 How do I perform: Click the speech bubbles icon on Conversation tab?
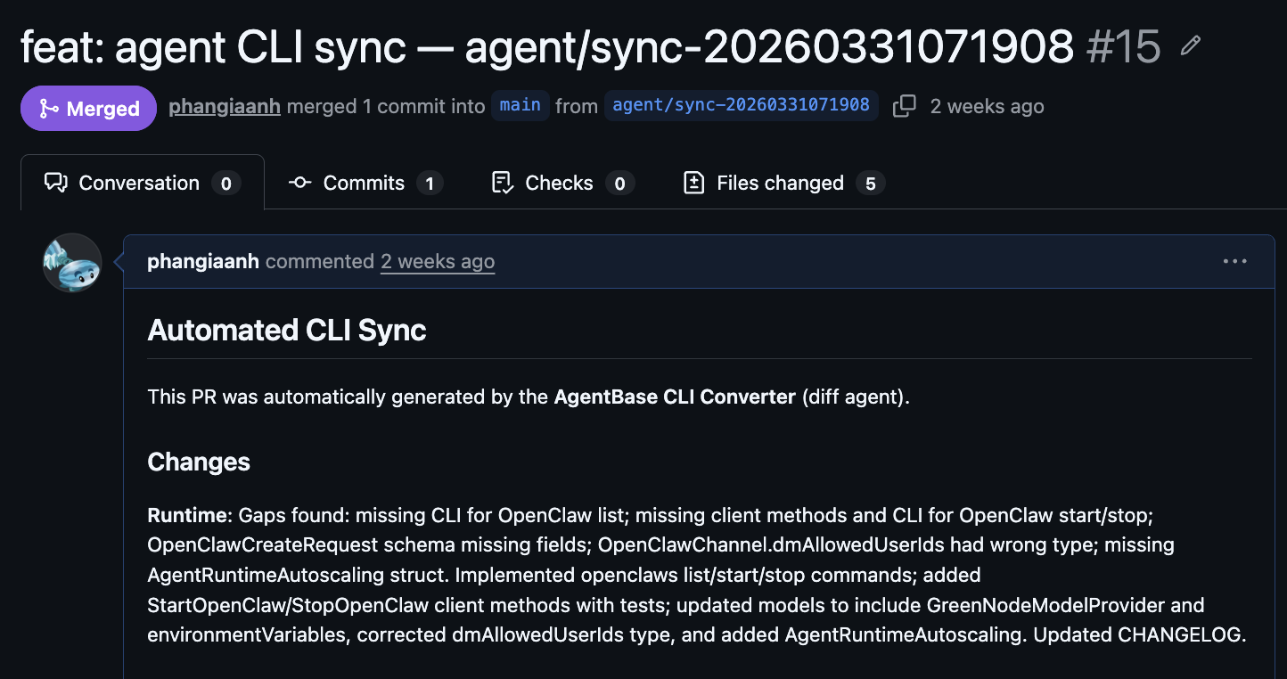(56, 183)
